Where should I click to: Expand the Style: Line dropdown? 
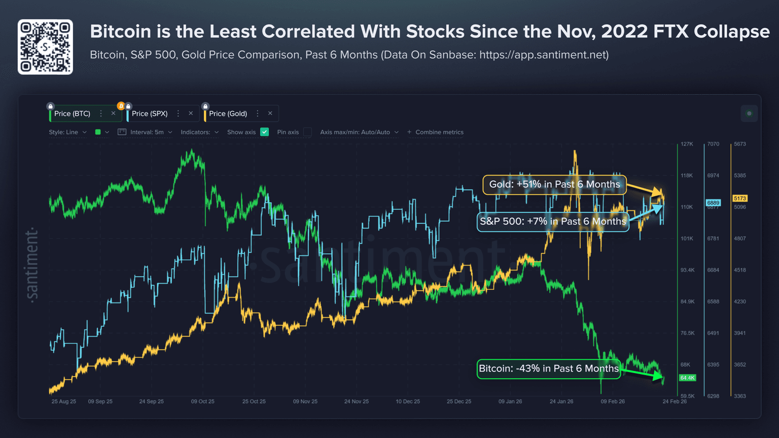click(67, 132)
